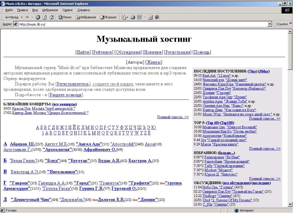Follow the Найти link
293x213 pixels.
83,52
